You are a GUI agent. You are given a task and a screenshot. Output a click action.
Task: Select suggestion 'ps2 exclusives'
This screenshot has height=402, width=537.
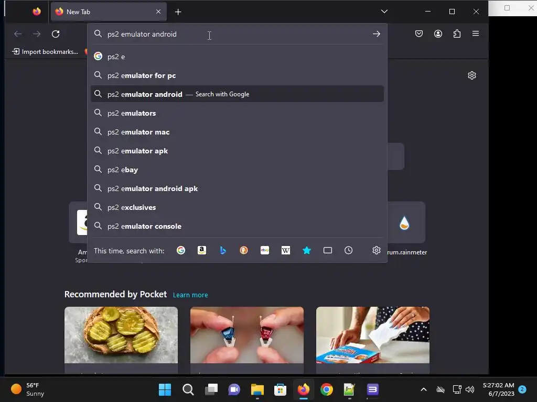(237, 207)
